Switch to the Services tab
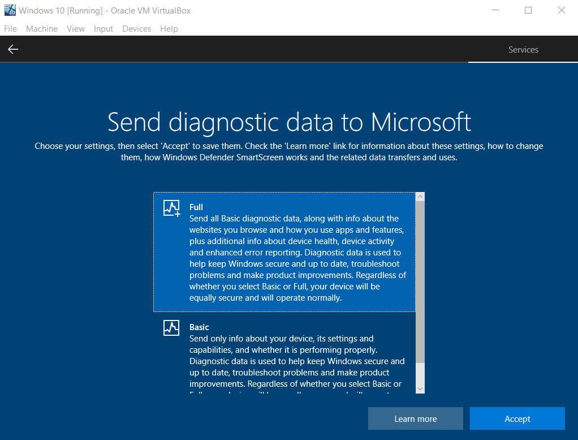 pyautogui.click(x=523, y=49)
